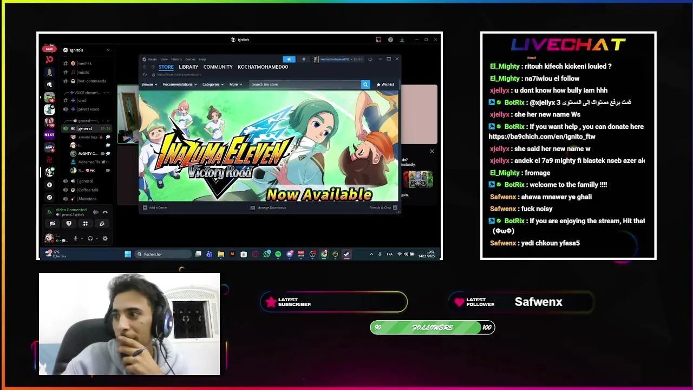The image size is (693, 390).
Task: Open the memes text channel
Action: tap(85, 63)
